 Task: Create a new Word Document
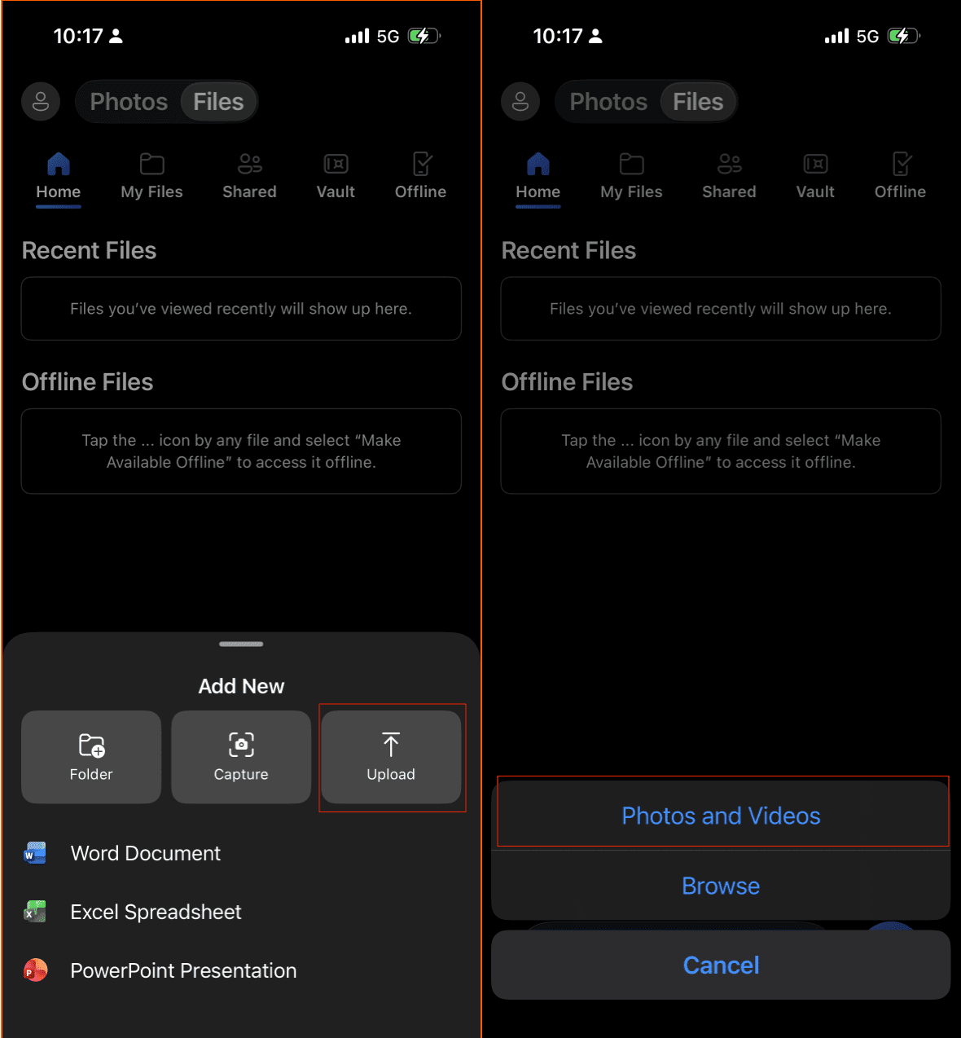[145, 853]
